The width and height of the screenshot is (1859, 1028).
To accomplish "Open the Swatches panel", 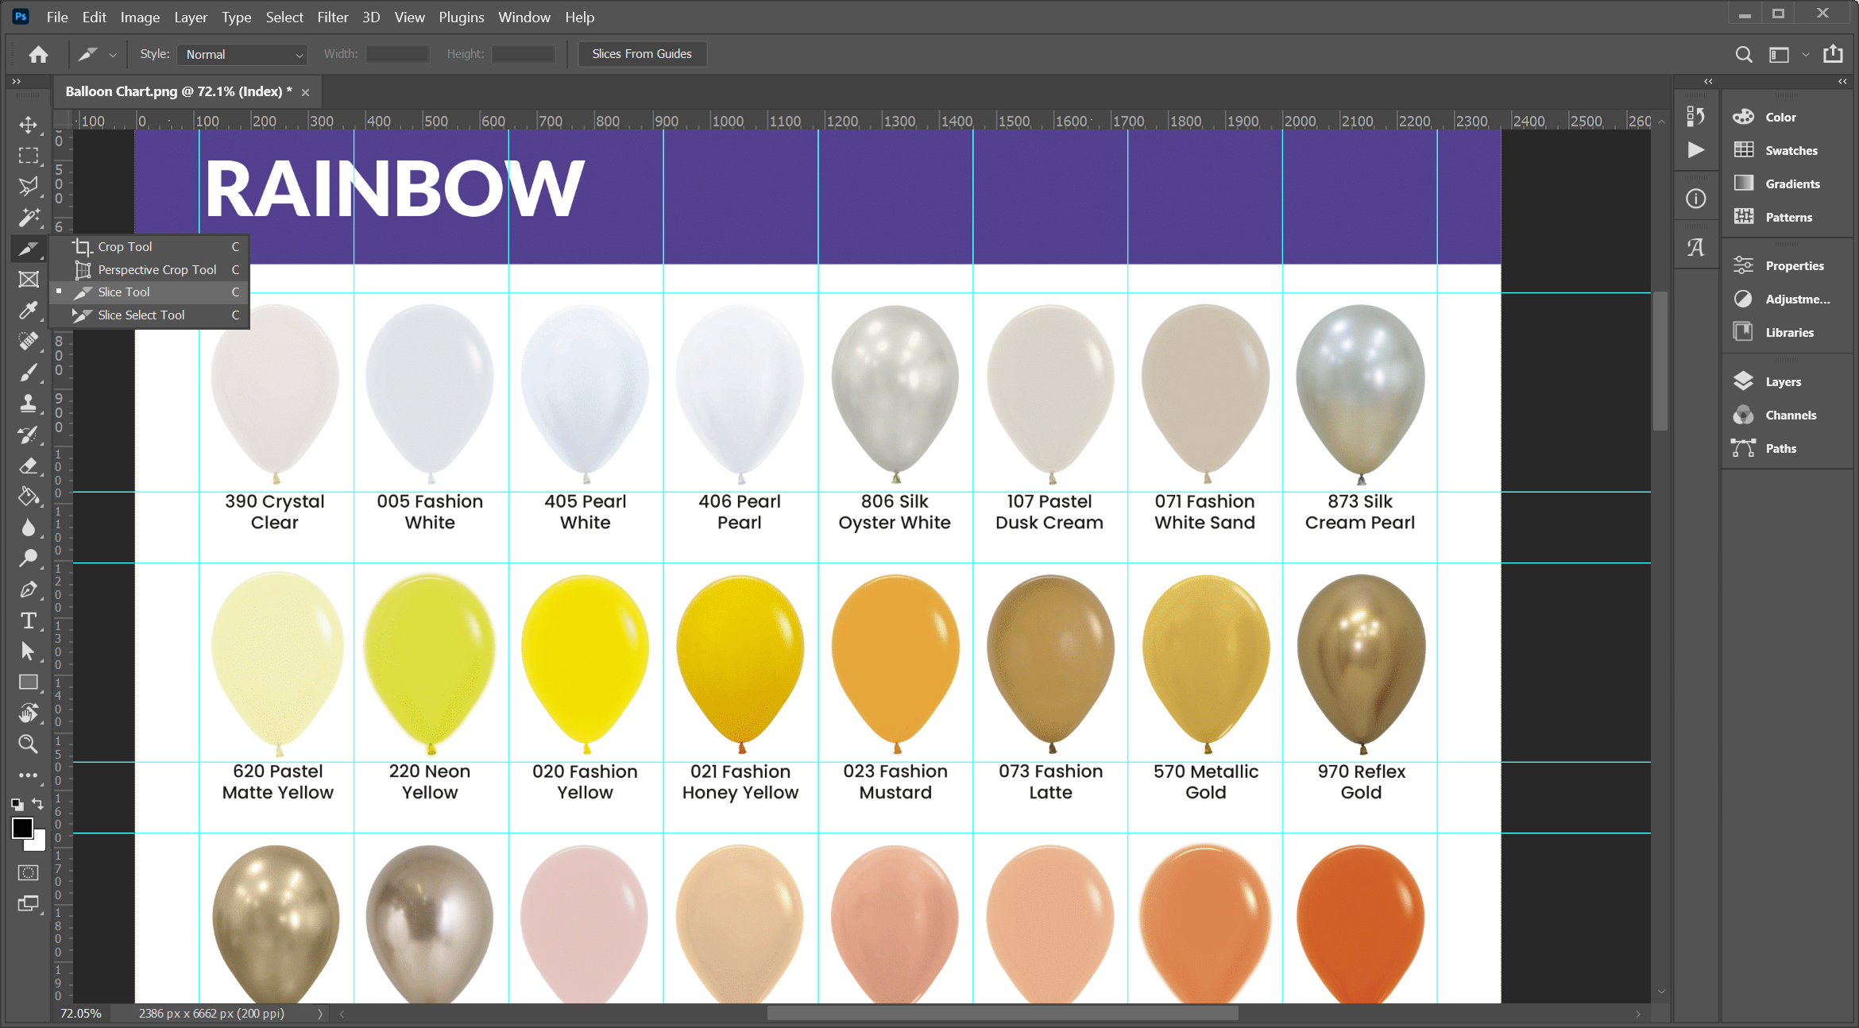I will click(x=1790, y=150).
